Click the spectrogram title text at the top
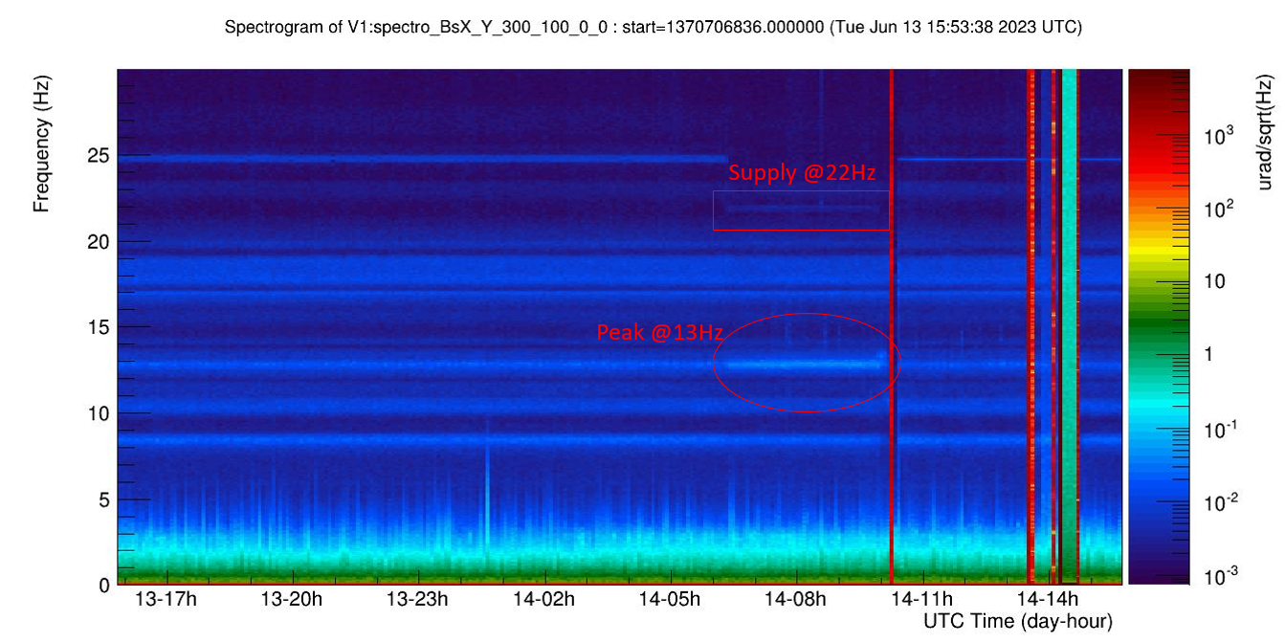Viewport: 1285px width, 643px height. [653, 28]
